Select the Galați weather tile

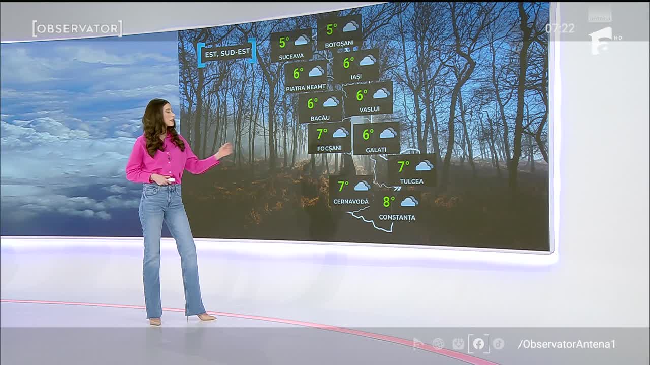pos(376,138)
